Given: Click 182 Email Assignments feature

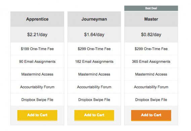Looking at the screenshot, I should coord(94,61).
